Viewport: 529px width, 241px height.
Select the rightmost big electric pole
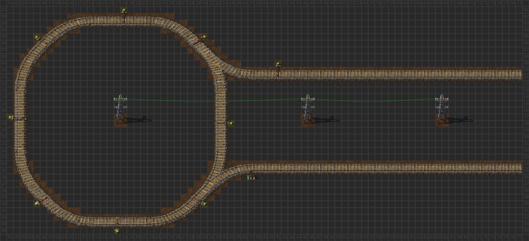pos(442,110)
